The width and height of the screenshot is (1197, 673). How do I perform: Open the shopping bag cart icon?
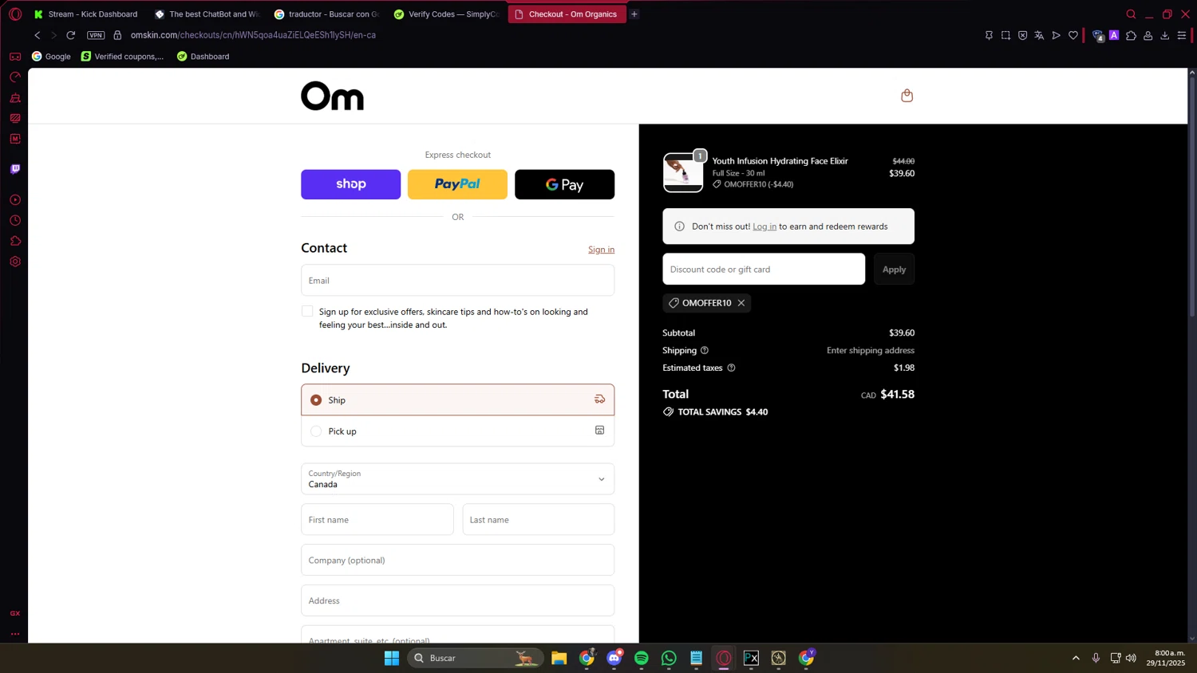pyautogui.click(x=907, y=96)
